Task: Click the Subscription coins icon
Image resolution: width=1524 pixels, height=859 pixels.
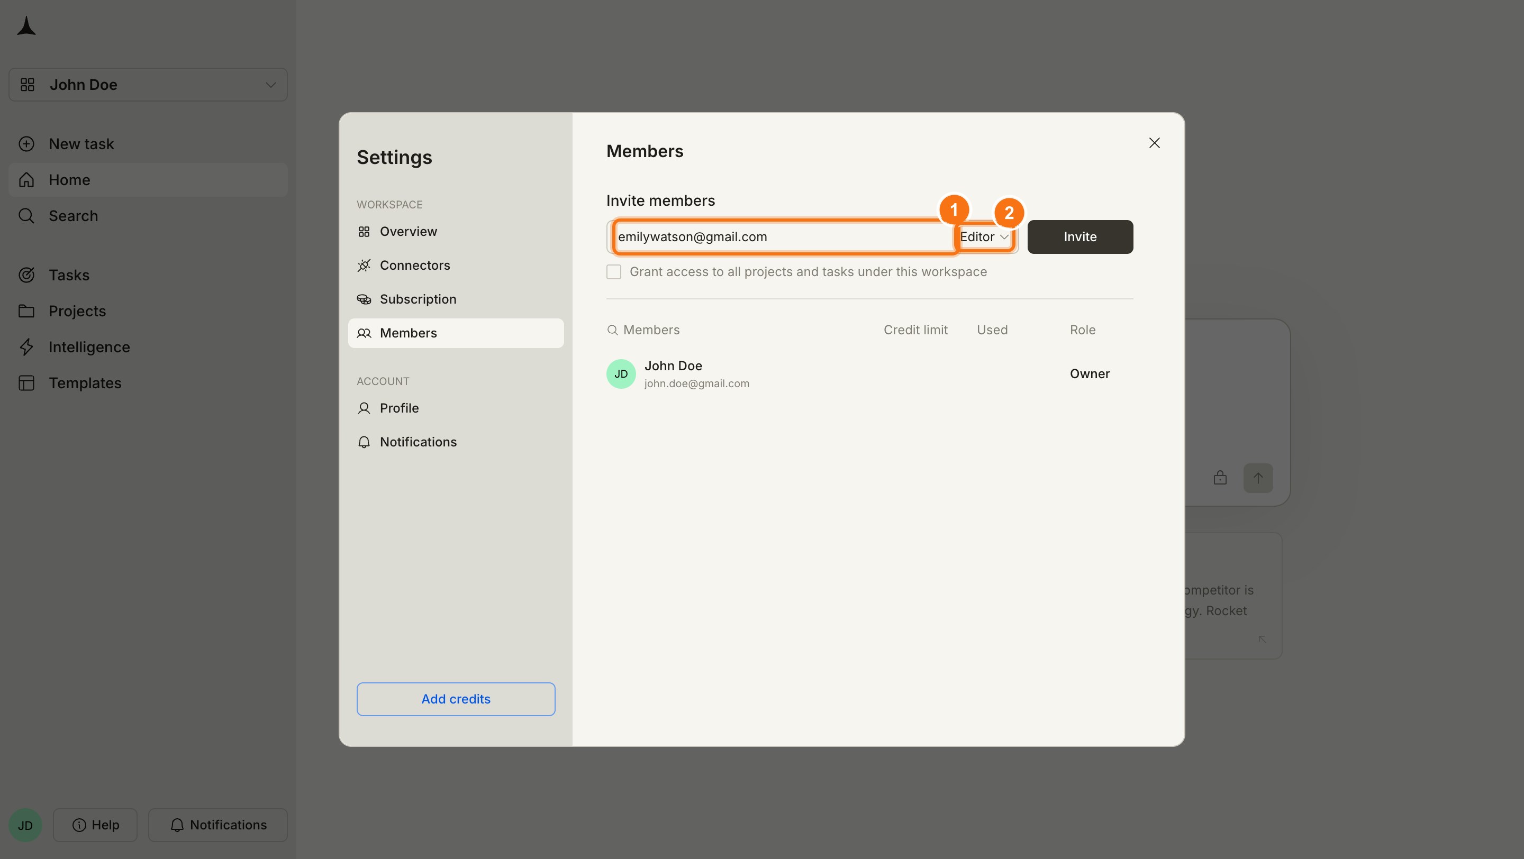Action: pos(364,299)
